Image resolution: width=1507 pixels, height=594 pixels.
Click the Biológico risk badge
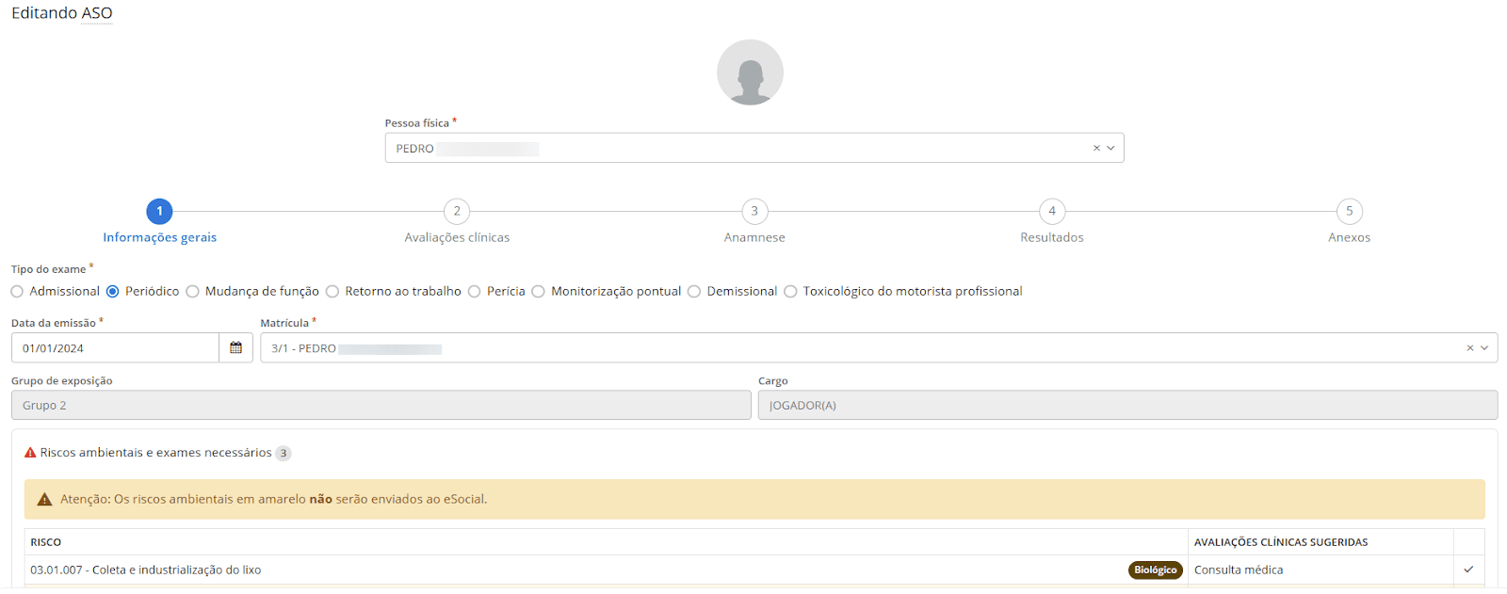[x=1155, y=570]
